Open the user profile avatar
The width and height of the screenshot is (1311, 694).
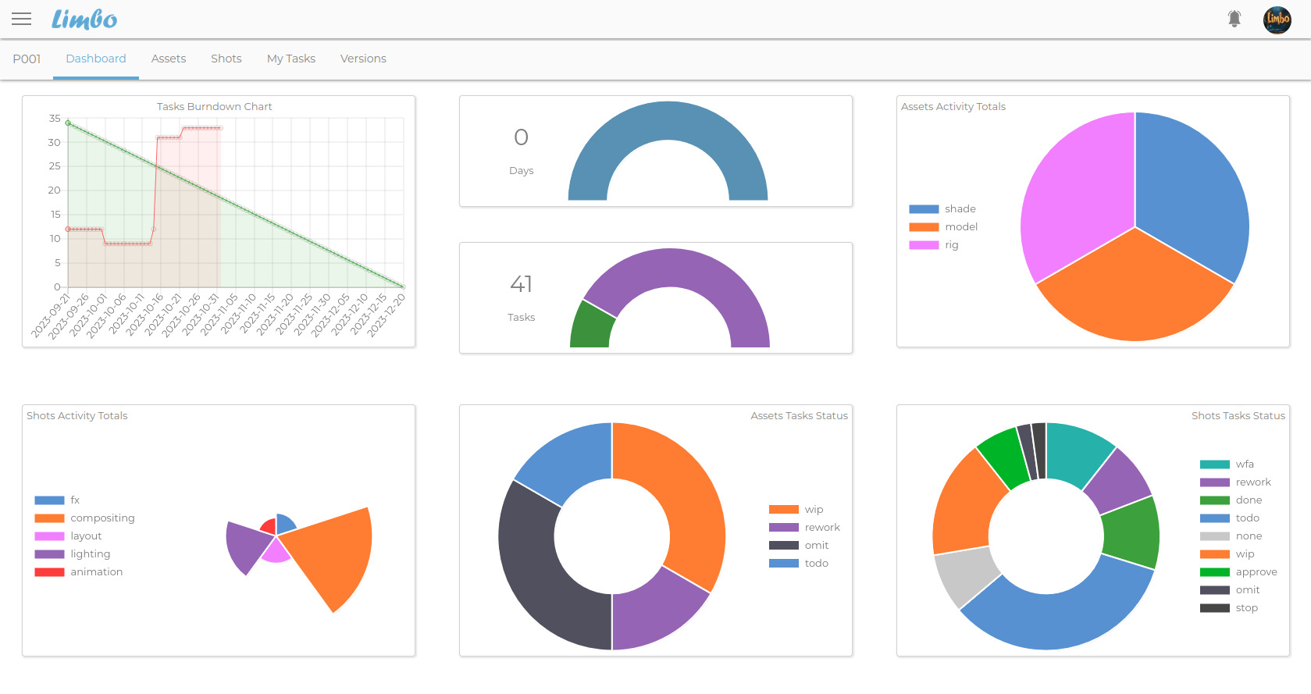point(1277,20)
